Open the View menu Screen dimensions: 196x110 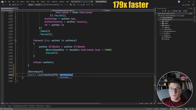coord(13,2)
